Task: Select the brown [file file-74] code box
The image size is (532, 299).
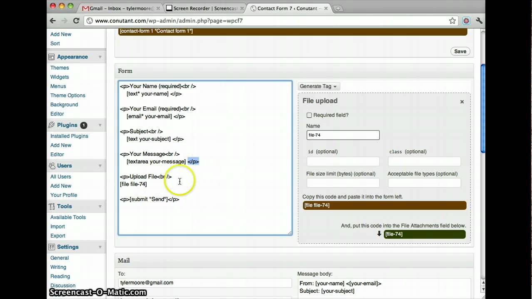Action: click(385, 205)
